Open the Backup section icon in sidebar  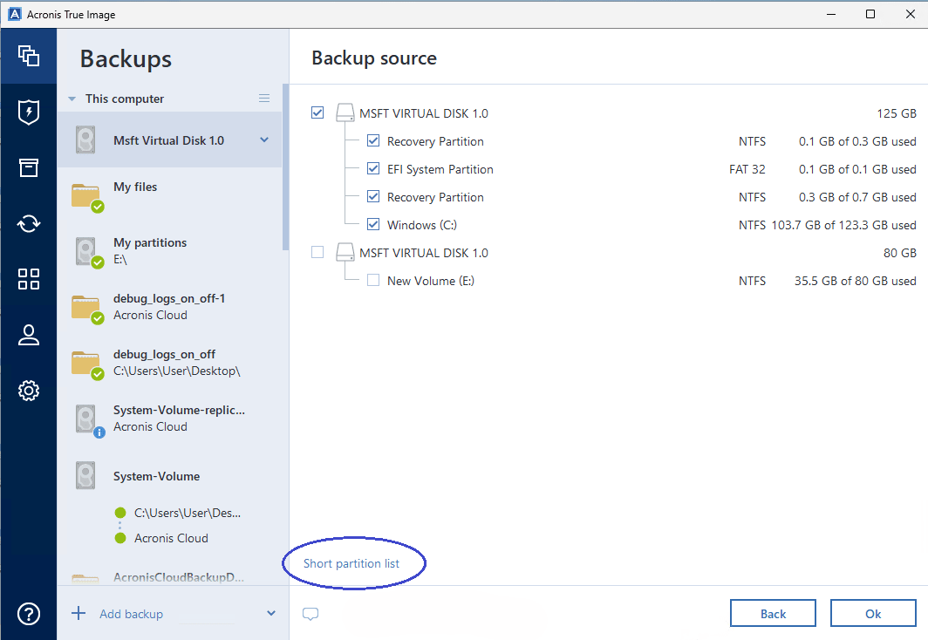pos(28,56)
